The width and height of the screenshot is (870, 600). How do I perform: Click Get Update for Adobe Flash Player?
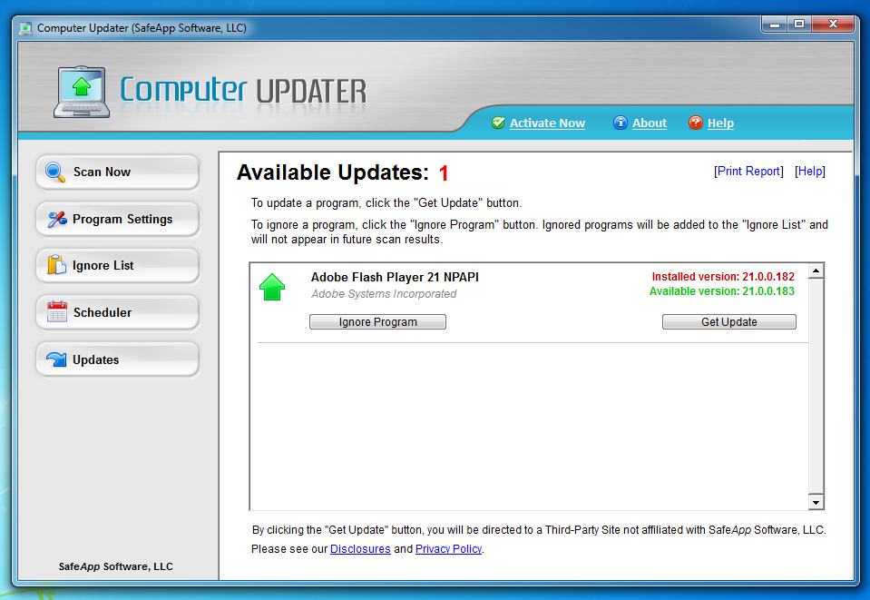coord(729,322)
